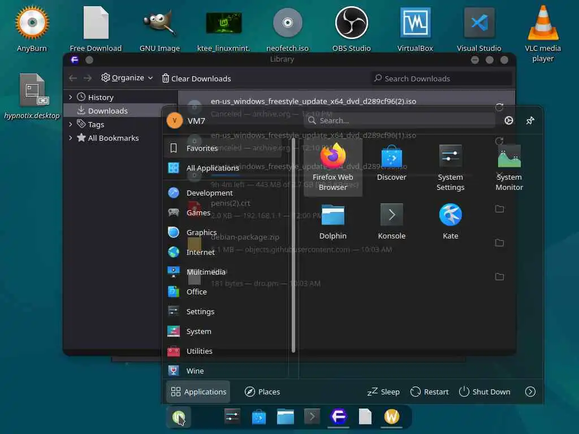
Task: Switch to the Applications tab
Action: pos(198,392)
